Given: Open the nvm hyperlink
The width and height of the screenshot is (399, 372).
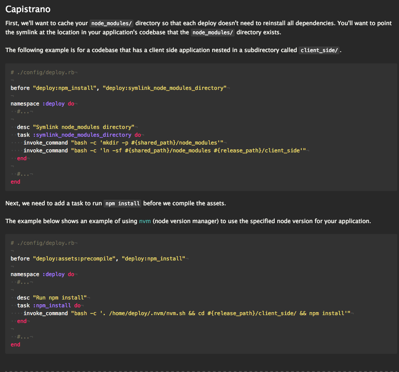Looking at the screenshot, I should (x=144, y=221).
